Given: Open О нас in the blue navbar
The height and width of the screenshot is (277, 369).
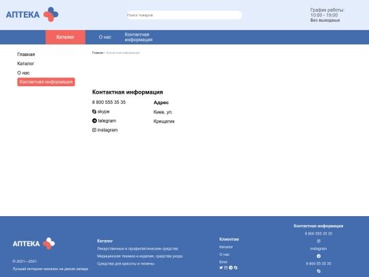Looking at the screenshot, I should pyautogui.click(x=105, y=37).
